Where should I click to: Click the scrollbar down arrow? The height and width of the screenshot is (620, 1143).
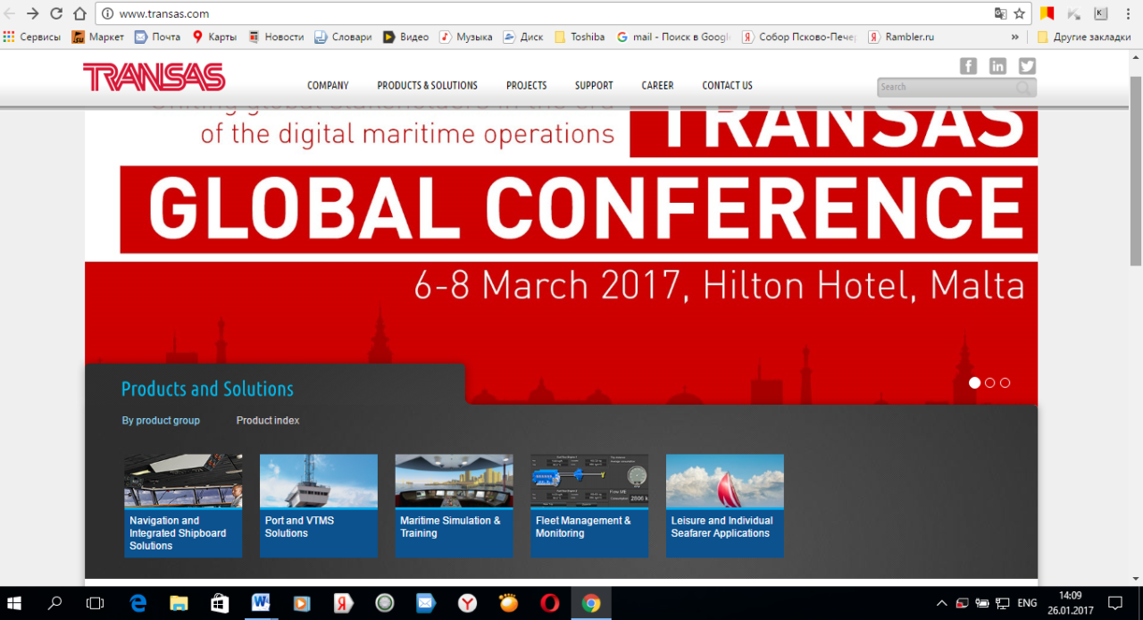1136,578
